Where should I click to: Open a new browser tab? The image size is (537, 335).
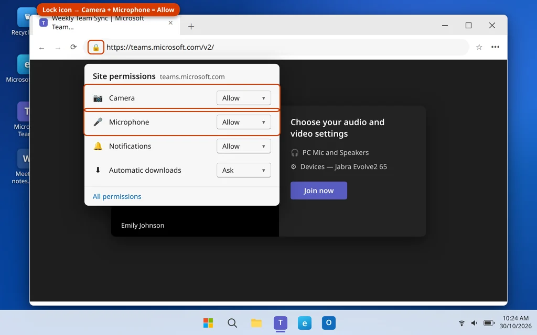(x=191, y=26)
